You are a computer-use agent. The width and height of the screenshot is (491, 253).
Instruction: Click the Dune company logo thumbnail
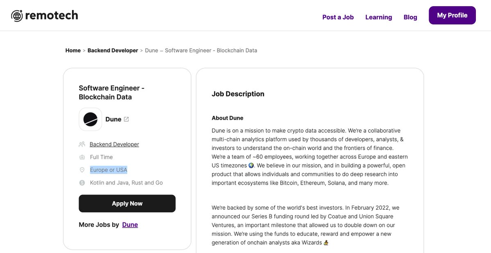click(90, 119)
